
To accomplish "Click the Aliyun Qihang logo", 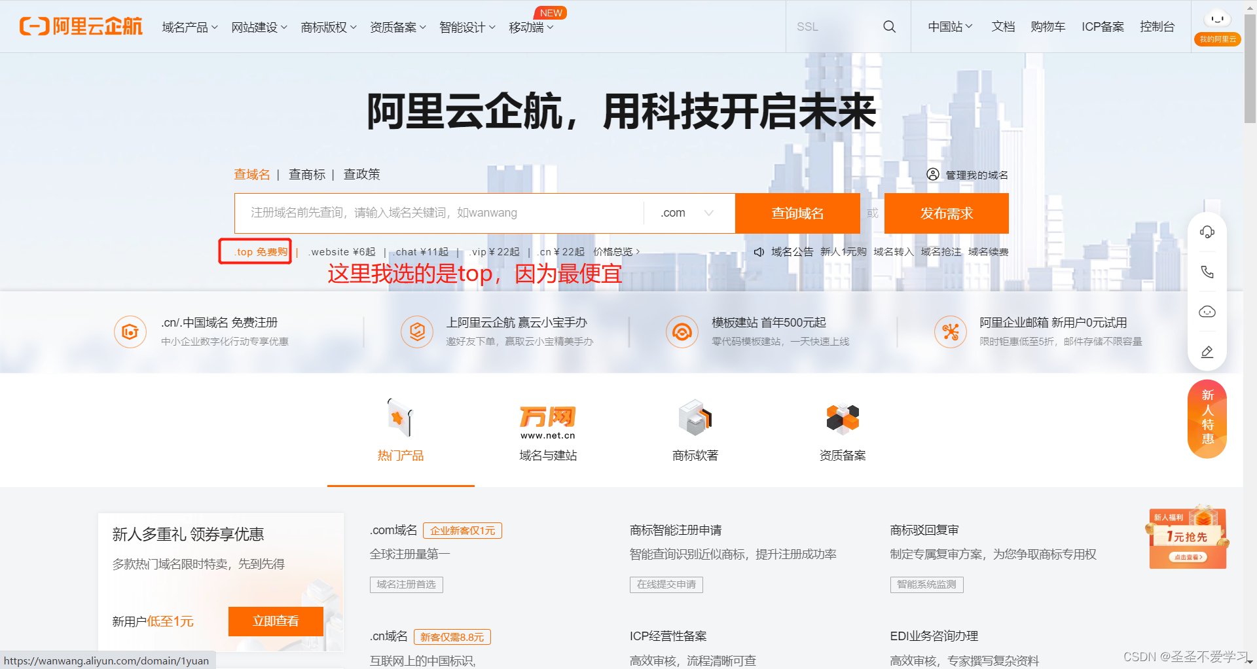I will coord(81,26).
